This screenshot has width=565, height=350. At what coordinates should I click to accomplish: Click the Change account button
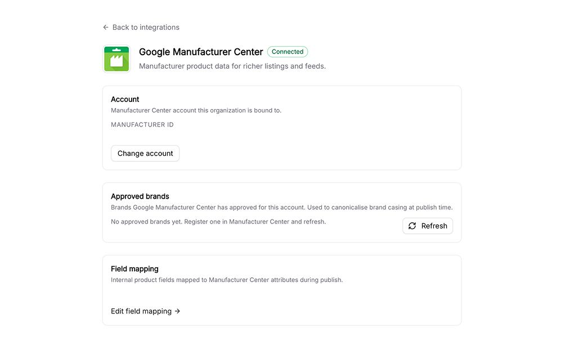(145, 154)
